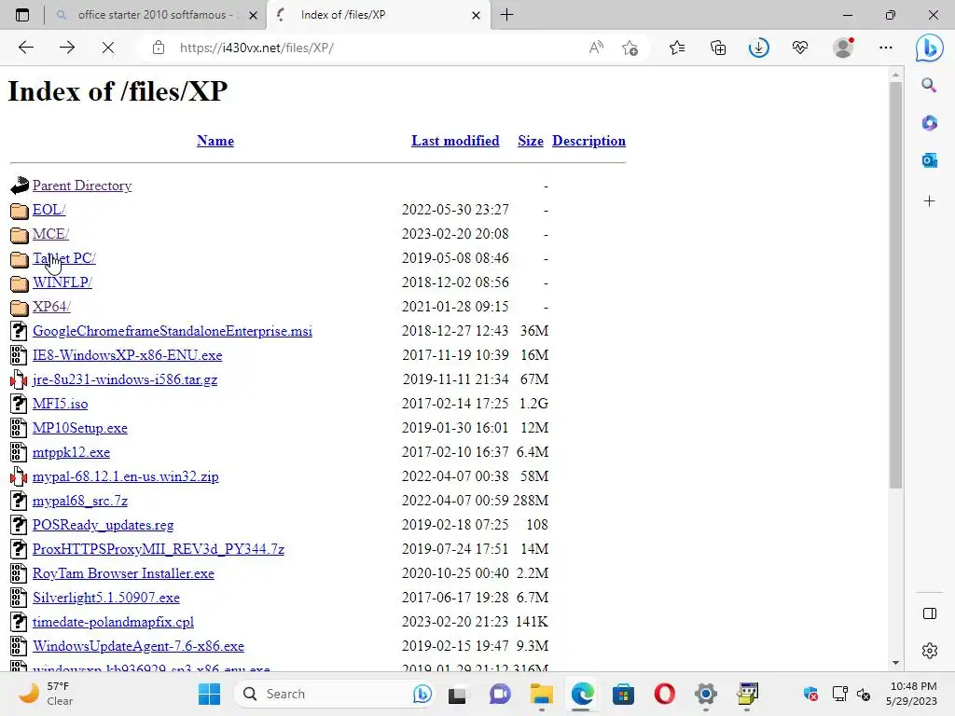Open the WINFLP/ folder link

(62, 282)
